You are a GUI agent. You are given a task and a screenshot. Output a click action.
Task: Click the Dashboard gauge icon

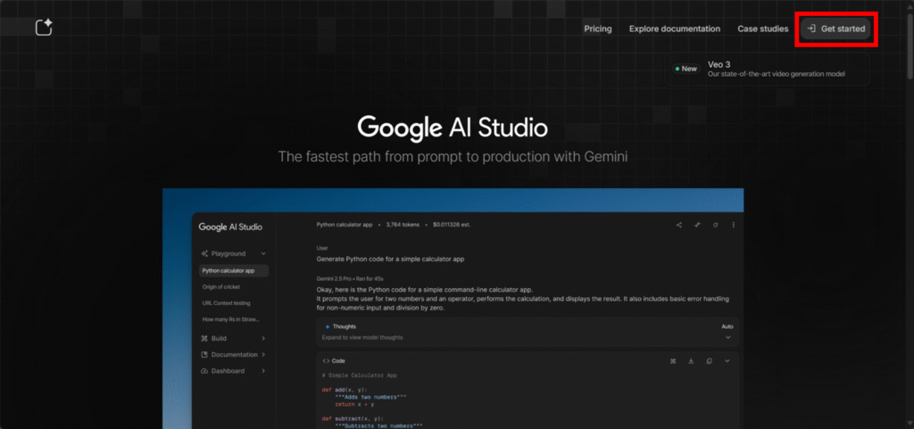click(x=204, y=371)
